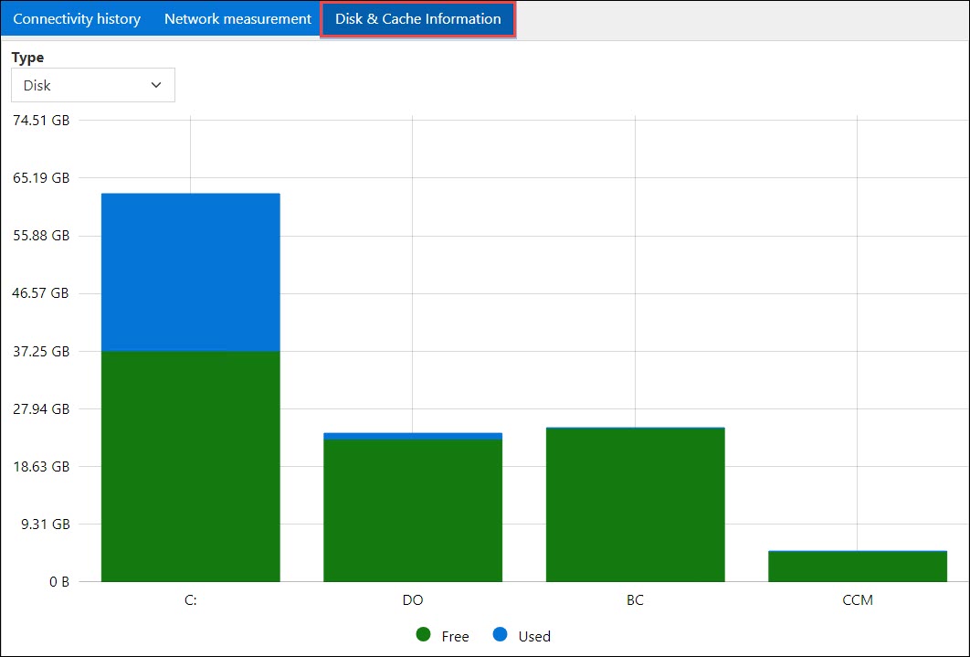This screenshot has height=657, width=970.
Task: Click the CCM axis label
Action: pos(858,600)
